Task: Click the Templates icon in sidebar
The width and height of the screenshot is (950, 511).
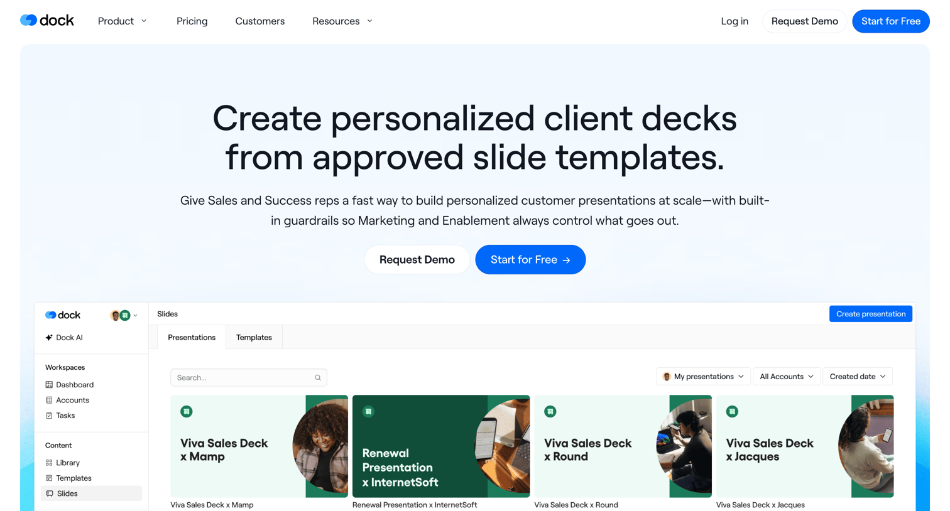Action: pos(49,478)
